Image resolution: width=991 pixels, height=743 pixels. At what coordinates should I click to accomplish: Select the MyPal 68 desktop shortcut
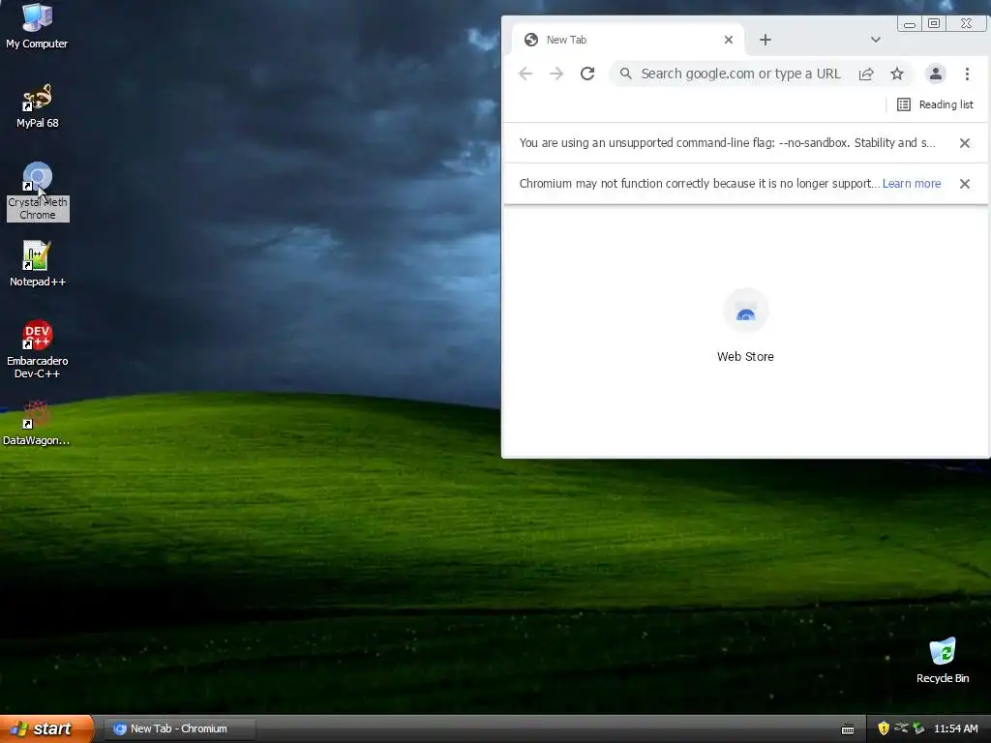click(x=38, y=106)
